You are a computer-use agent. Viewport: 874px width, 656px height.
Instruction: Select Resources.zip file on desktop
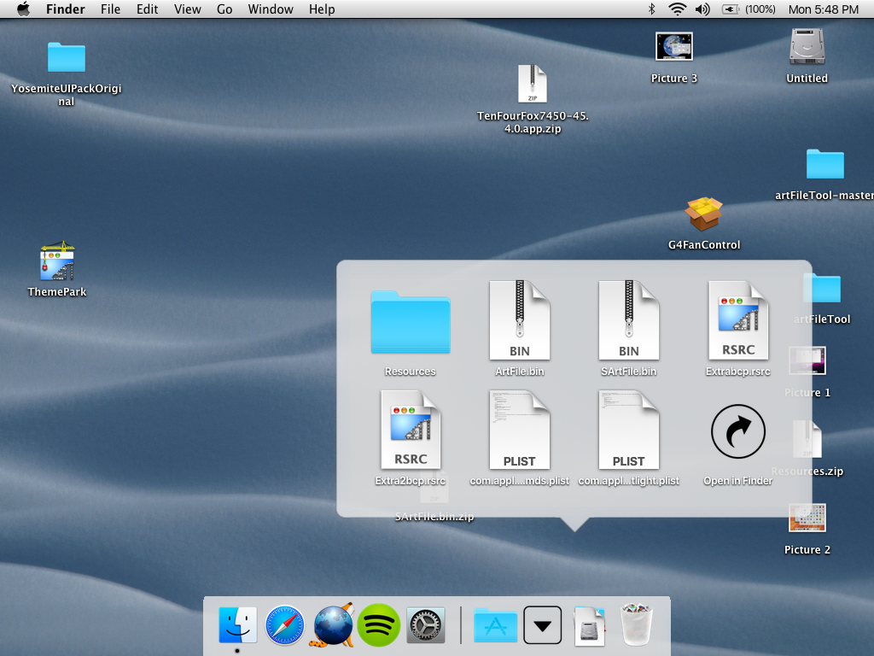807,440
